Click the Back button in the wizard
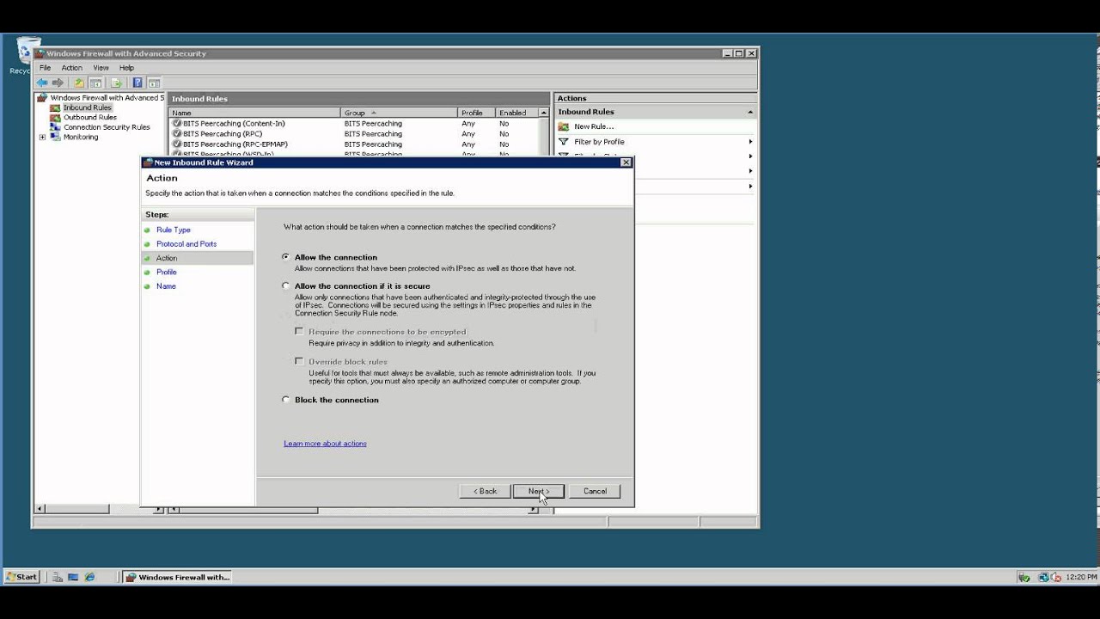 (485, 491)
